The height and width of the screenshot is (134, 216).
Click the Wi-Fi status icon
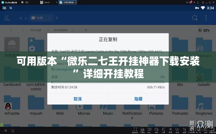(203, 8)
